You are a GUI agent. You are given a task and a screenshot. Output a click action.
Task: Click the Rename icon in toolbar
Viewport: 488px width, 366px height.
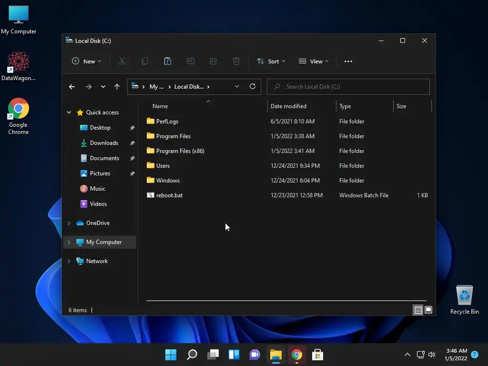coord(191,61)
